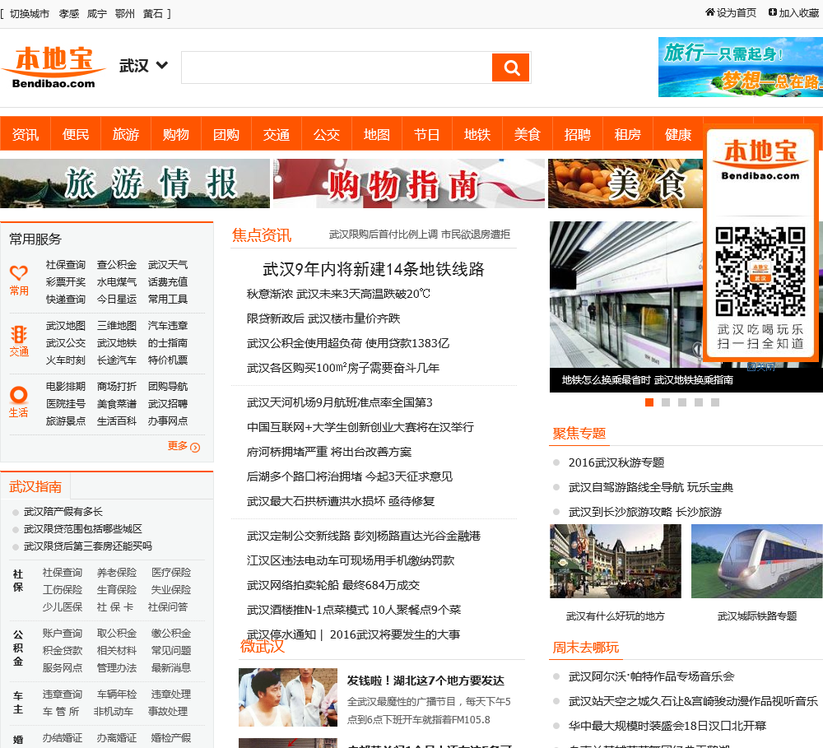Open 武汉阿尔沃·帕特作品专场音乐会 link

651,676
